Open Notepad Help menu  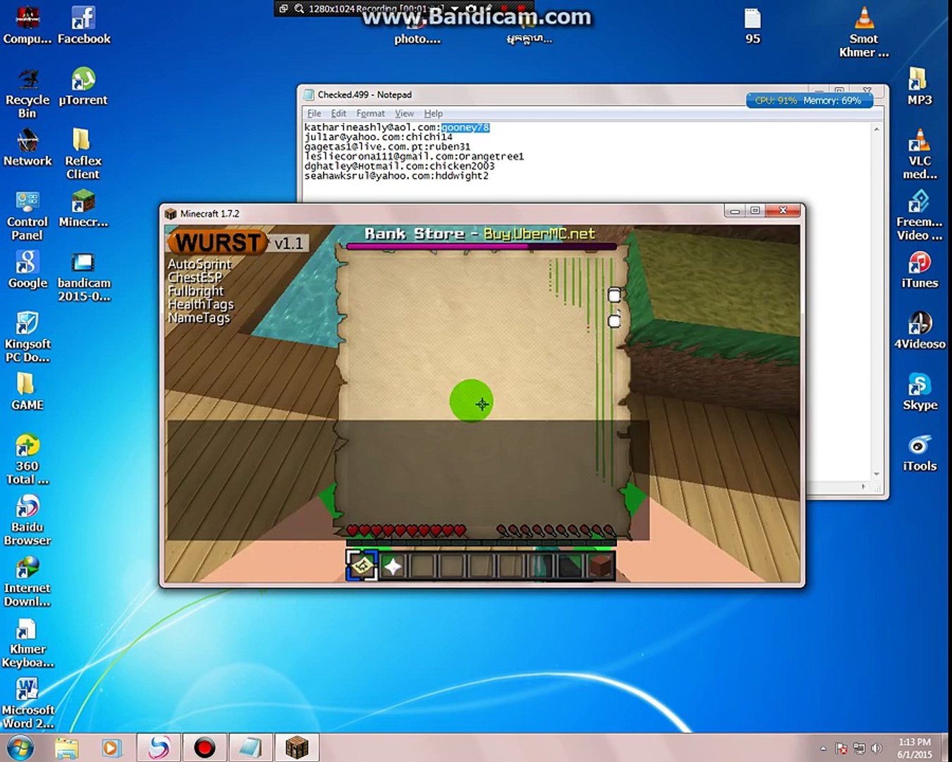[433, 114]
